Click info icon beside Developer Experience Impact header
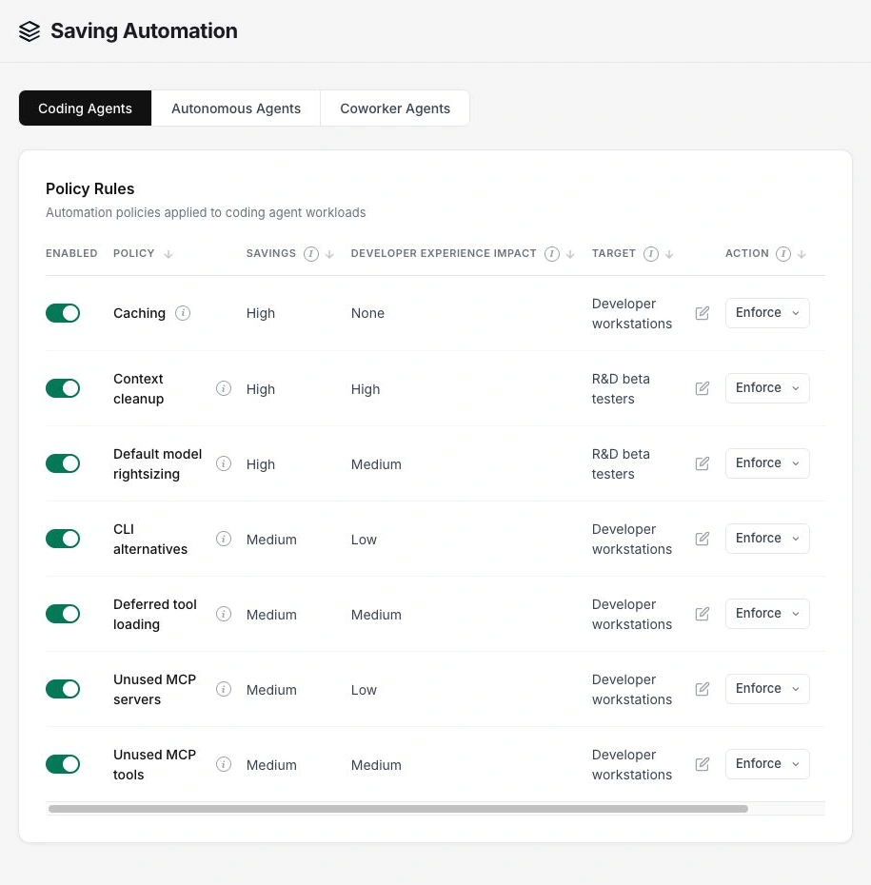 coord(551,254)
